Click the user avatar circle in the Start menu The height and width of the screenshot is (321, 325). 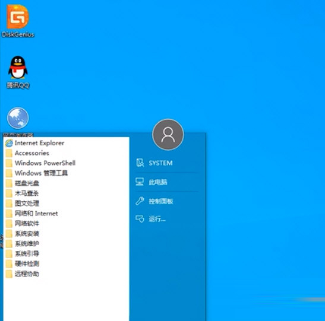click(168, 135)
